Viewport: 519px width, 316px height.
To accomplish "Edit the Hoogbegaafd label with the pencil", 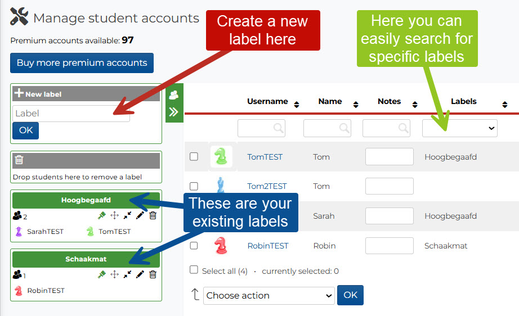I will [x=140, y=215].
